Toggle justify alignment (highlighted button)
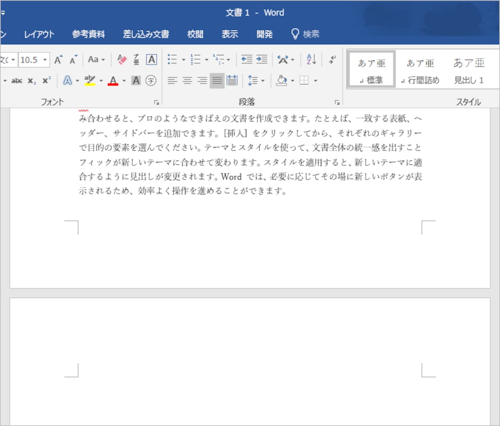Screen dimensions: 500x426 pyautogui.click(x=217, y=80)
